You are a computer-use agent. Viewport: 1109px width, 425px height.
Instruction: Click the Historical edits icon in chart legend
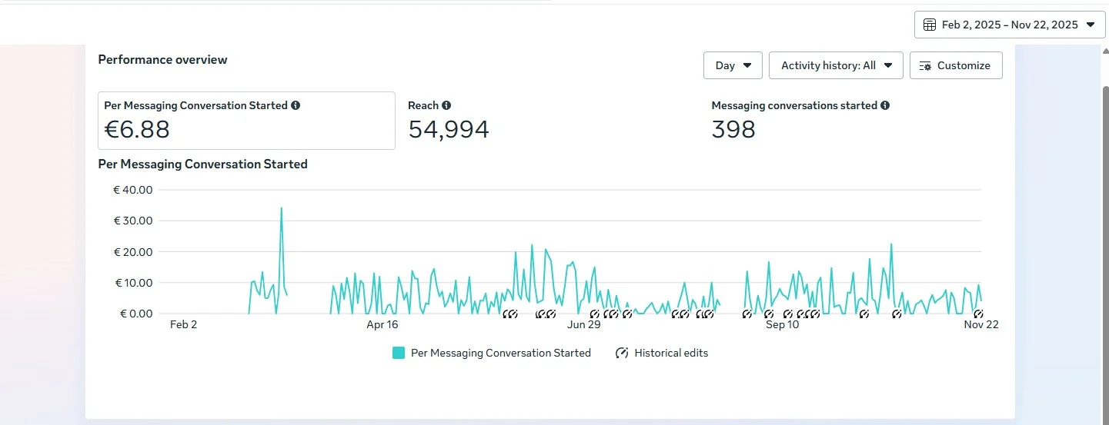(622, 353)
